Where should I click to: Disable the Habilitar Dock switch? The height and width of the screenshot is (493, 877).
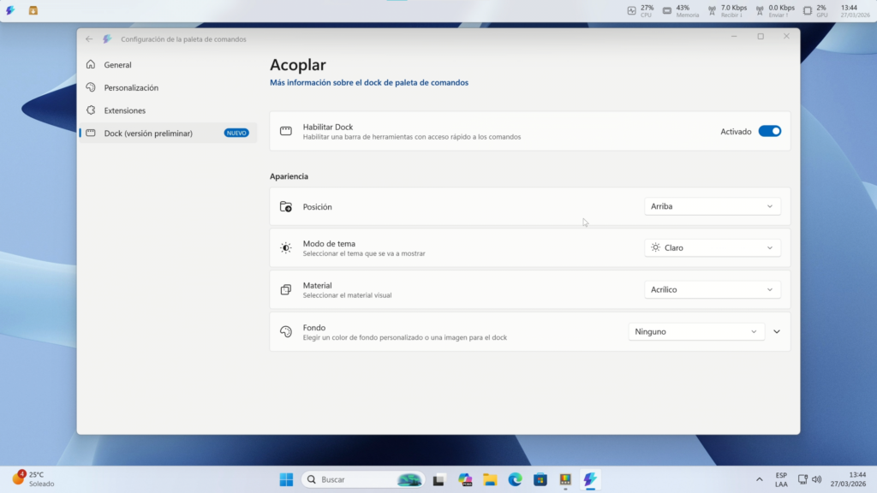[x=769, y=130]
